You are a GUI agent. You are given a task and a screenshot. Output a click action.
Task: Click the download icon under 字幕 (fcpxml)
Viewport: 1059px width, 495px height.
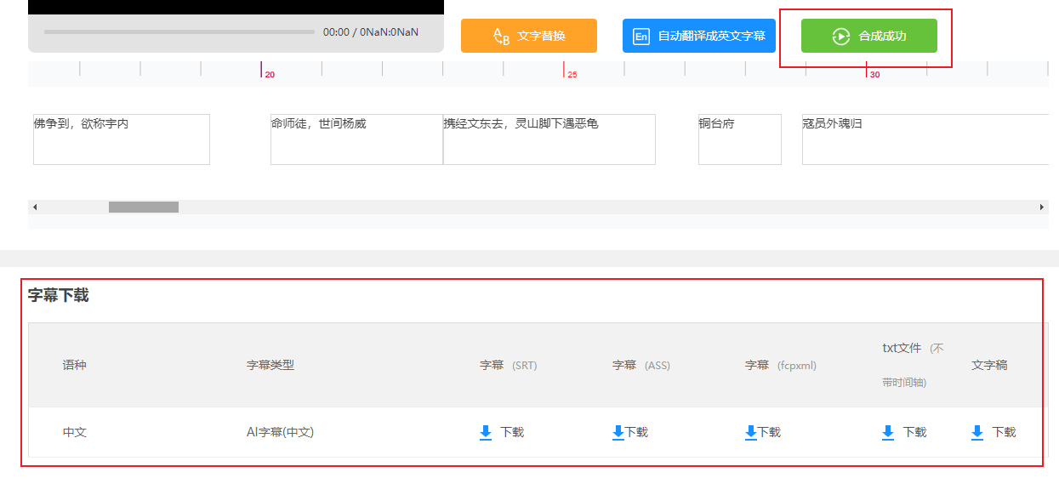point(749,432)
